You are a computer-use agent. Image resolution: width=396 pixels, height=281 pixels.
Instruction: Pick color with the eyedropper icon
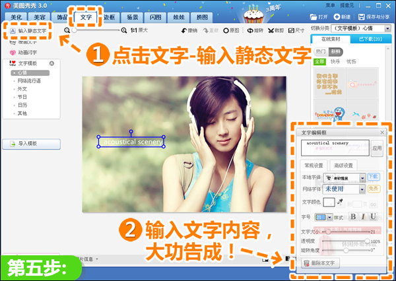(x=340, y=202)
